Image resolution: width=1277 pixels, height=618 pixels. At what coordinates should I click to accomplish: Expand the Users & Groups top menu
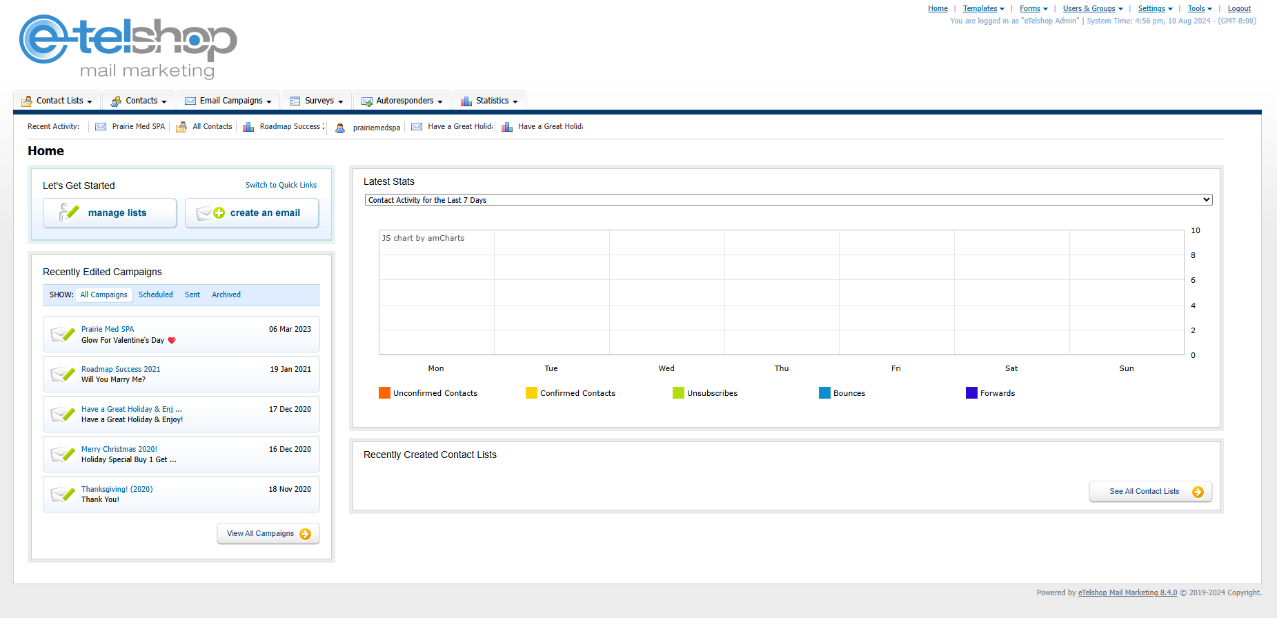pyautogui.click(x=1092, y=8)
